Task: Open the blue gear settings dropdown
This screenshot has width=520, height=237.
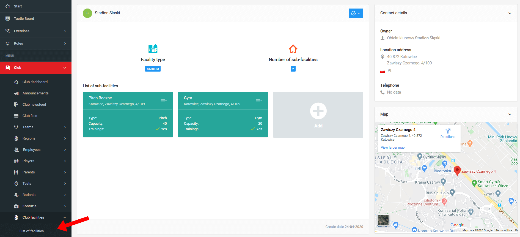Action: [x=356, y=13]
